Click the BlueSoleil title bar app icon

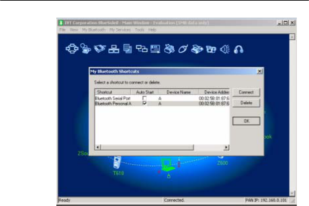(61, 23)
